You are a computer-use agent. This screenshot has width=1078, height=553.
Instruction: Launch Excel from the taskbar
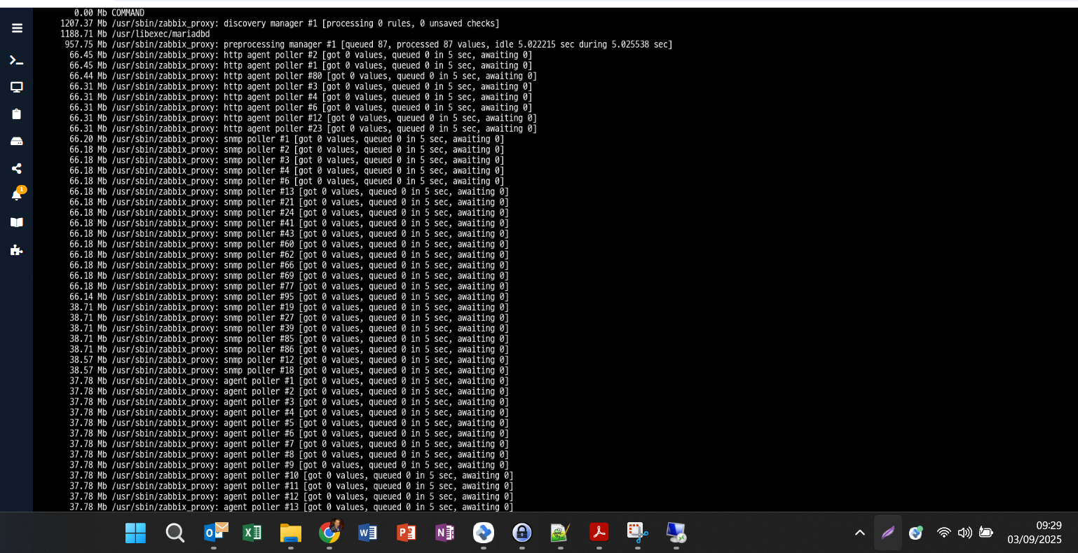[x=252, y=533]
